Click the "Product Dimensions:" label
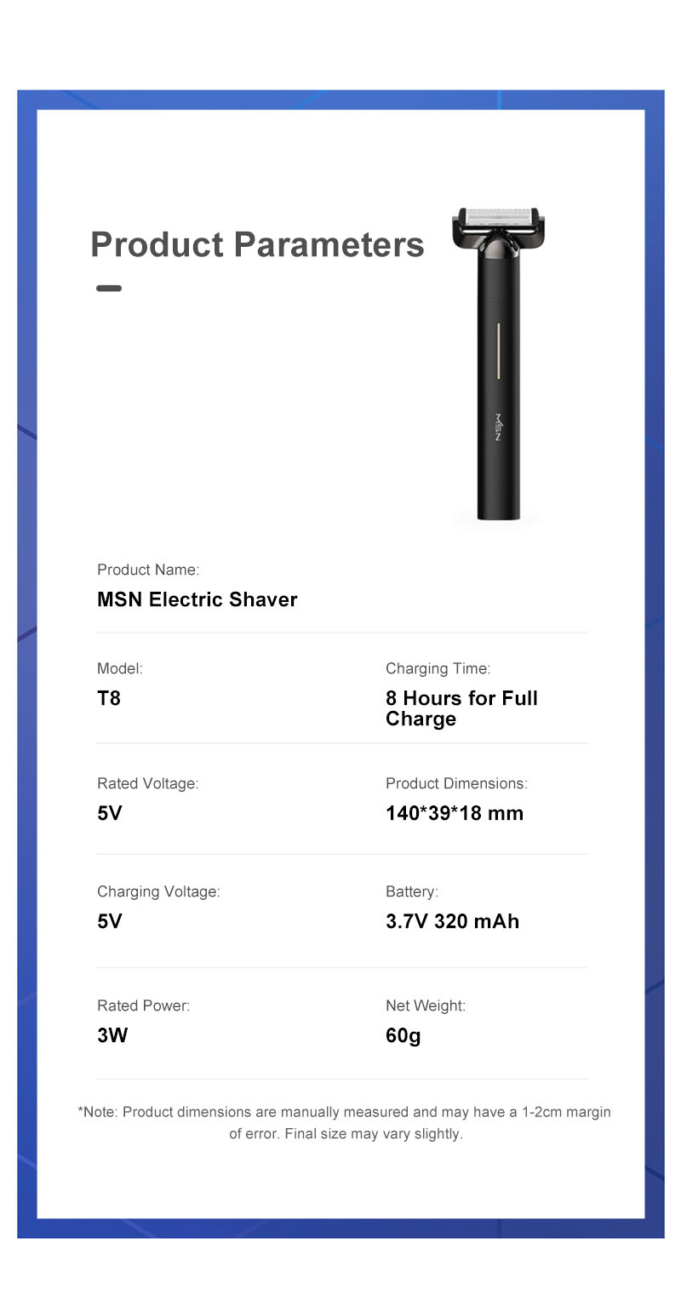 tap(456, 783)
